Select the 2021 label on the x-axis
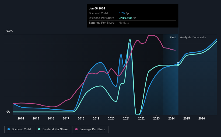Image resolution: width=221 pixels, height=137 pixels. point(126,118)
